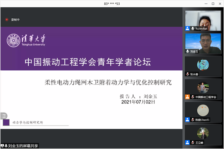Viewport: 224px width, 149px height.
Task: Click the blue user badge beside 陈霆ChenTi
Action: pyautogui.click(x=187, y=120)
